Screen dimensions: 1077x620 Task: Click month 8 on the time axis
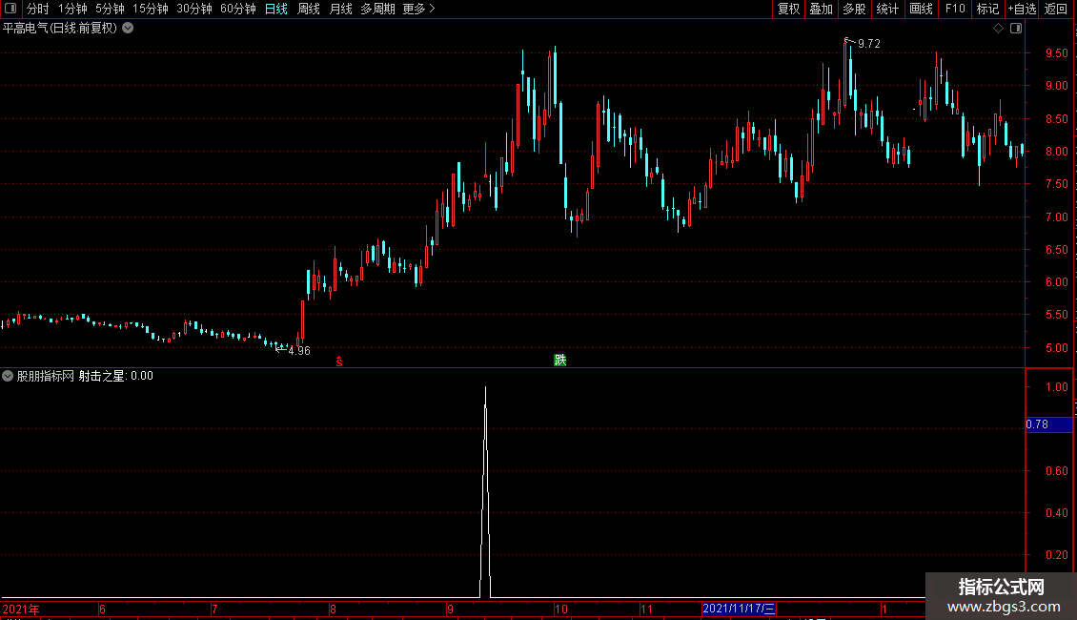pyautogui.click(x=334, y=609)
